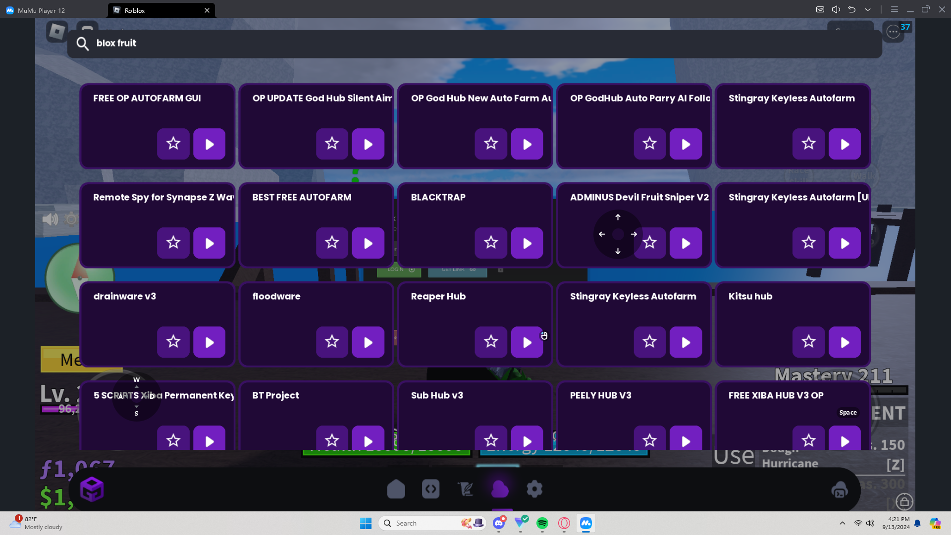The image size is (951, 535).
Task: Click the 5 SCRIPTS Xiba Permanent Key title
Action: coord(164,395)
